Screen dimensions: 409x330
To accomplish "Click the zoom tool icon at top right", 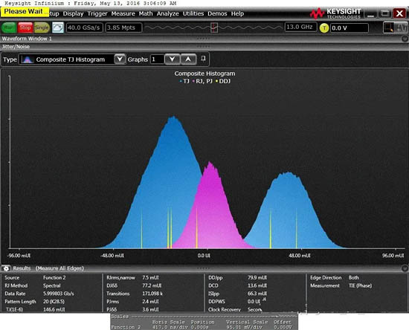I will (389, 27).
